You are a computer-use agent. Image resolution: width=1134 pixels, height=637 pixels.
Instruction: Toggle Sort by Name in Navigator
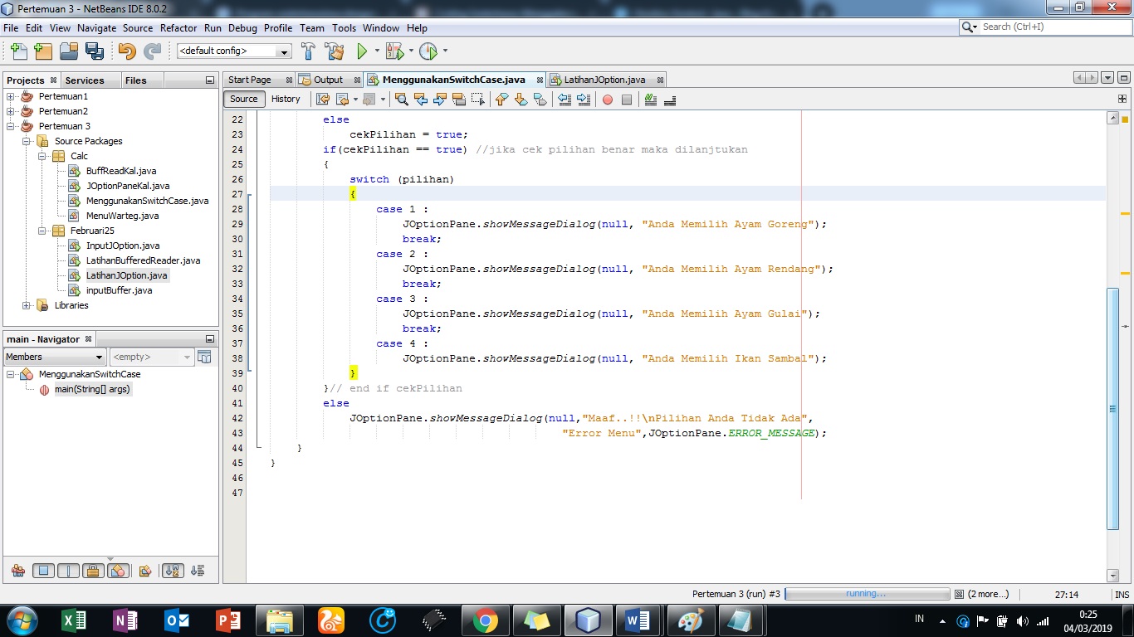pyautogui.click(x=173, y=571)
